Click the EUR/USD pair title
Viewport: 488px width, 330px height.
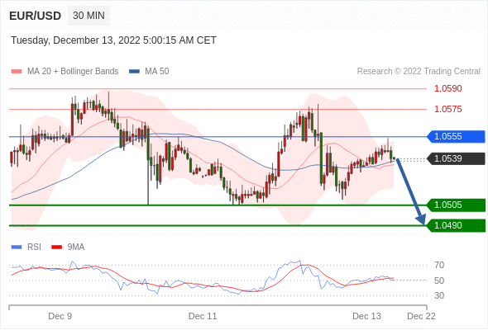(x=36, y=16)
